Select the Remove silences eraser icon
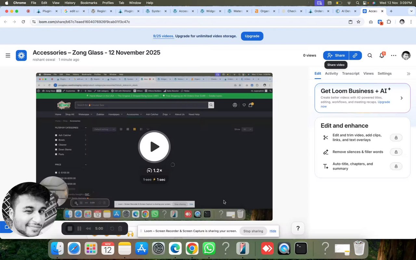The image size is (416, 260). (326, 152)
